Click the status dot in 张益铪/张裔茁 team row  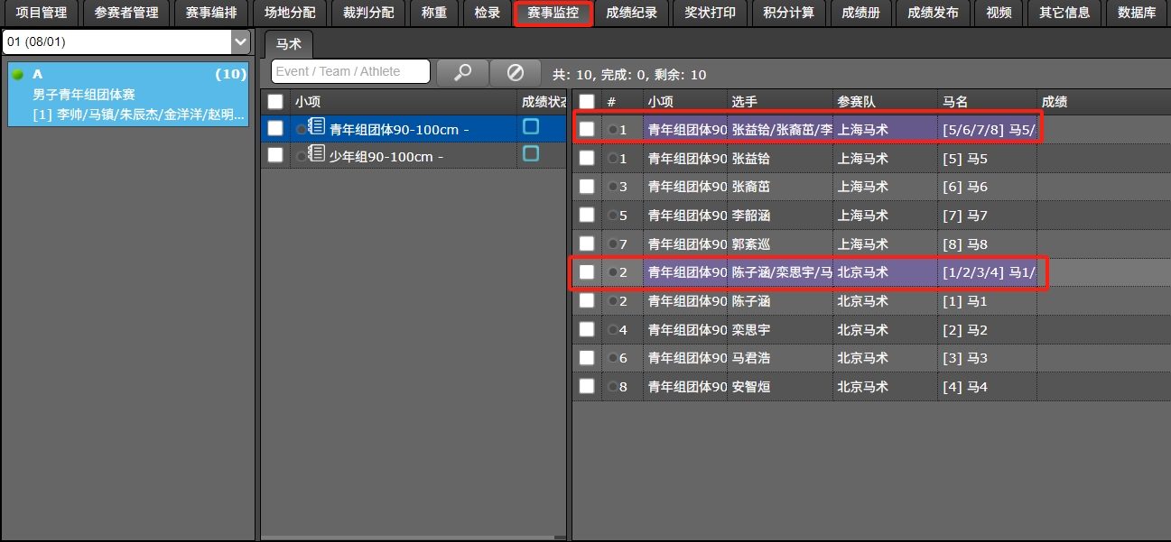[x=612, y=130]
